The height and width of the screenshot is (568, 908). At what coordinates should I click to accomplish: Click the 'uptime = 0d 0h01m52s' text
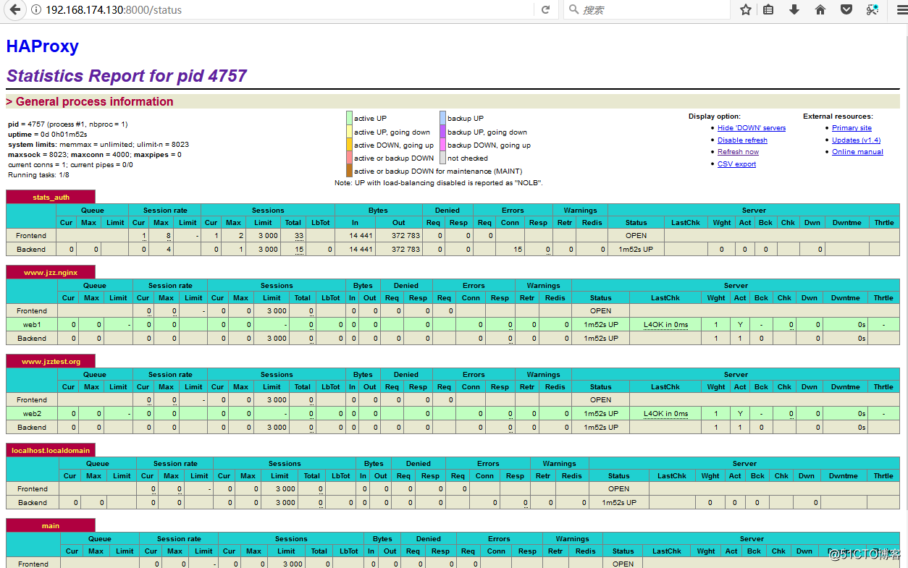pos(48,135)
